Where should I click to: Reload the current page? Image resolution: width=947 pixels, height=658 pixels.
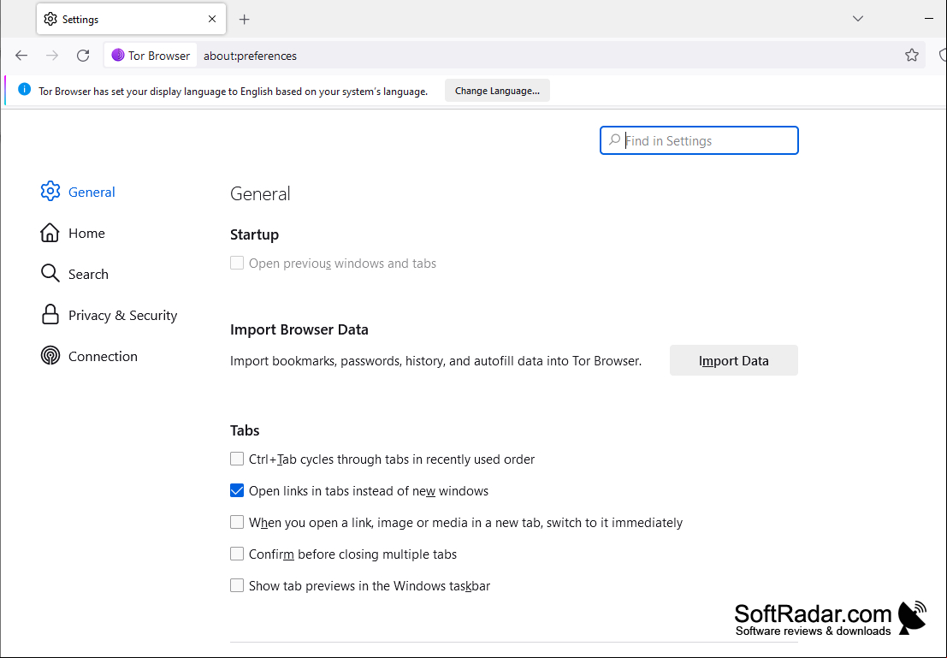[83, 56]
